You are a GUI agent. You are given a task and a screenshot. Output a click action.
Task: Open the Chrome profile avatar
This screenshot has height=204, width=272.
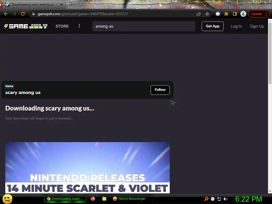coord(243,14)
